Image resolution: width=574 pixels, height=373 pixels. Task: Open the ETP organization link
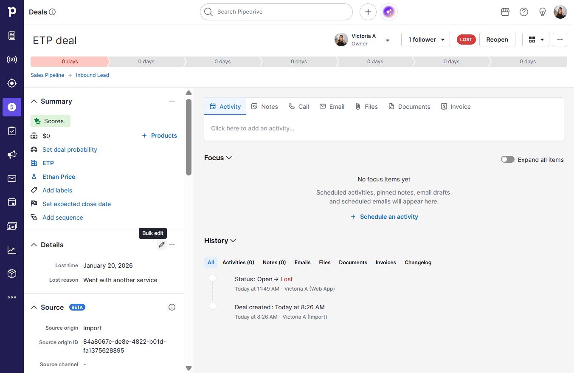coord(48,163)
